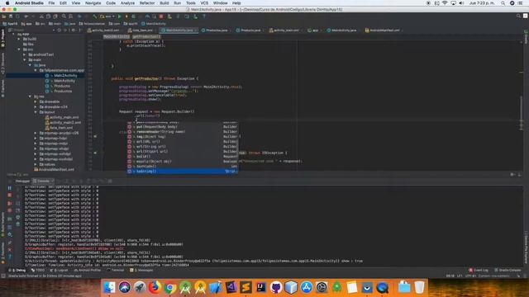Click the Cut scissors toolbar icon
This screenshot has height=297, width=529.
(x=41, y=16)
